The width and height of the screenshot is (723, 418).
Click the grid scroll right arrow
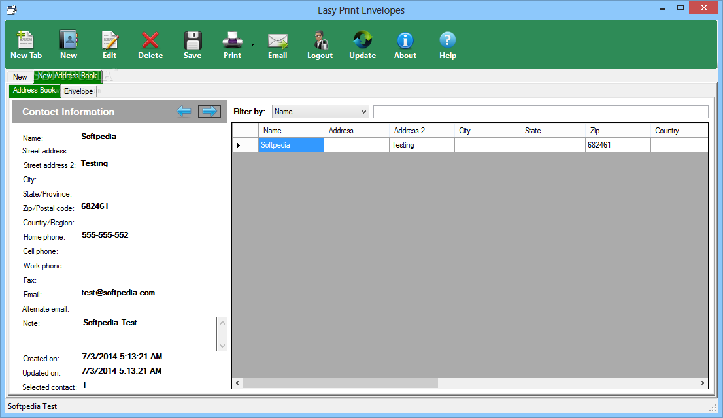tap(702, 383)
